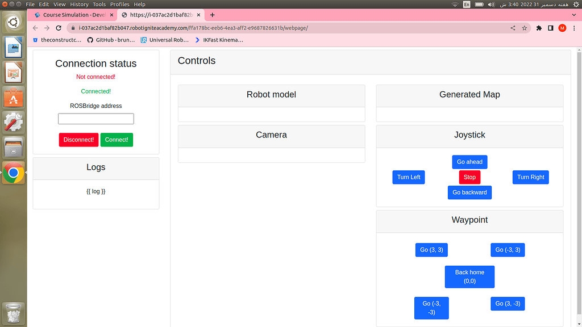Viewport: 582px width, 327px height.
Task: Click the red Stop button
Action: point(469,177)
